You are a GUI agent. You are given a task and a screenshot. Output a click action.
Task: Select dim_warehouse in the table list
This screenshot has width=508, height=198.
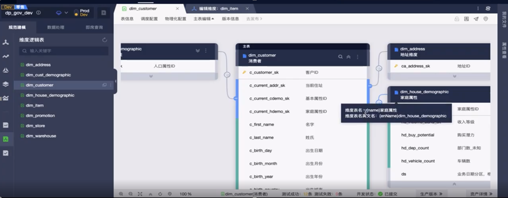[x=41, y=136]
